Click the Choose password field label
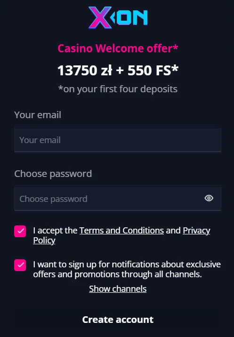Image resolution: width=234 pixels, height=337 pixels. (x=53, y=174)
